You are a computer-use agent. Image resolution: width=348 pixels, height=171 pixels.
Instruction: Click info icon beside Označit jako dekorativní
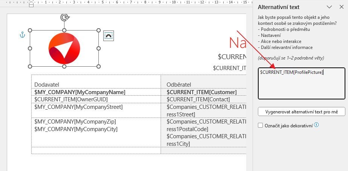(316, 125)
